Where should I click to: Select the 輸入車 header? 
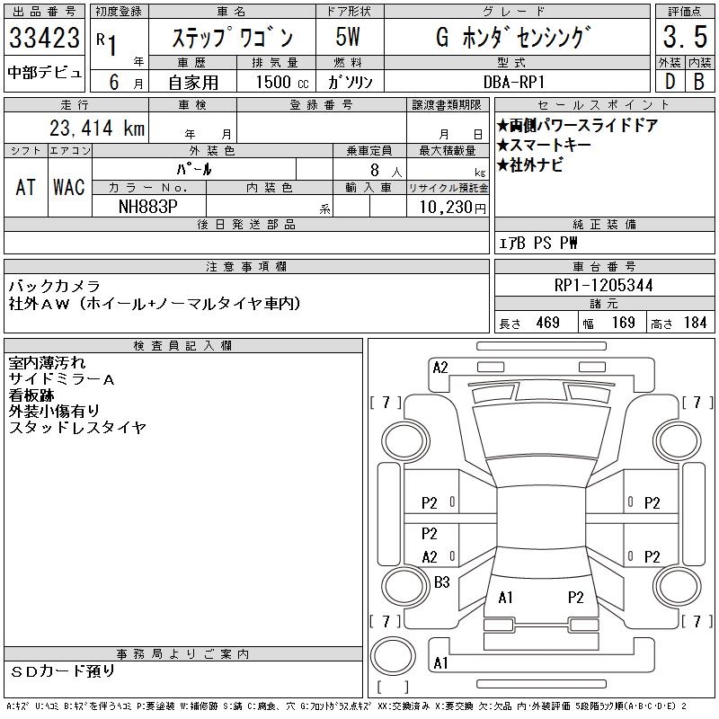tap(369, 188)
